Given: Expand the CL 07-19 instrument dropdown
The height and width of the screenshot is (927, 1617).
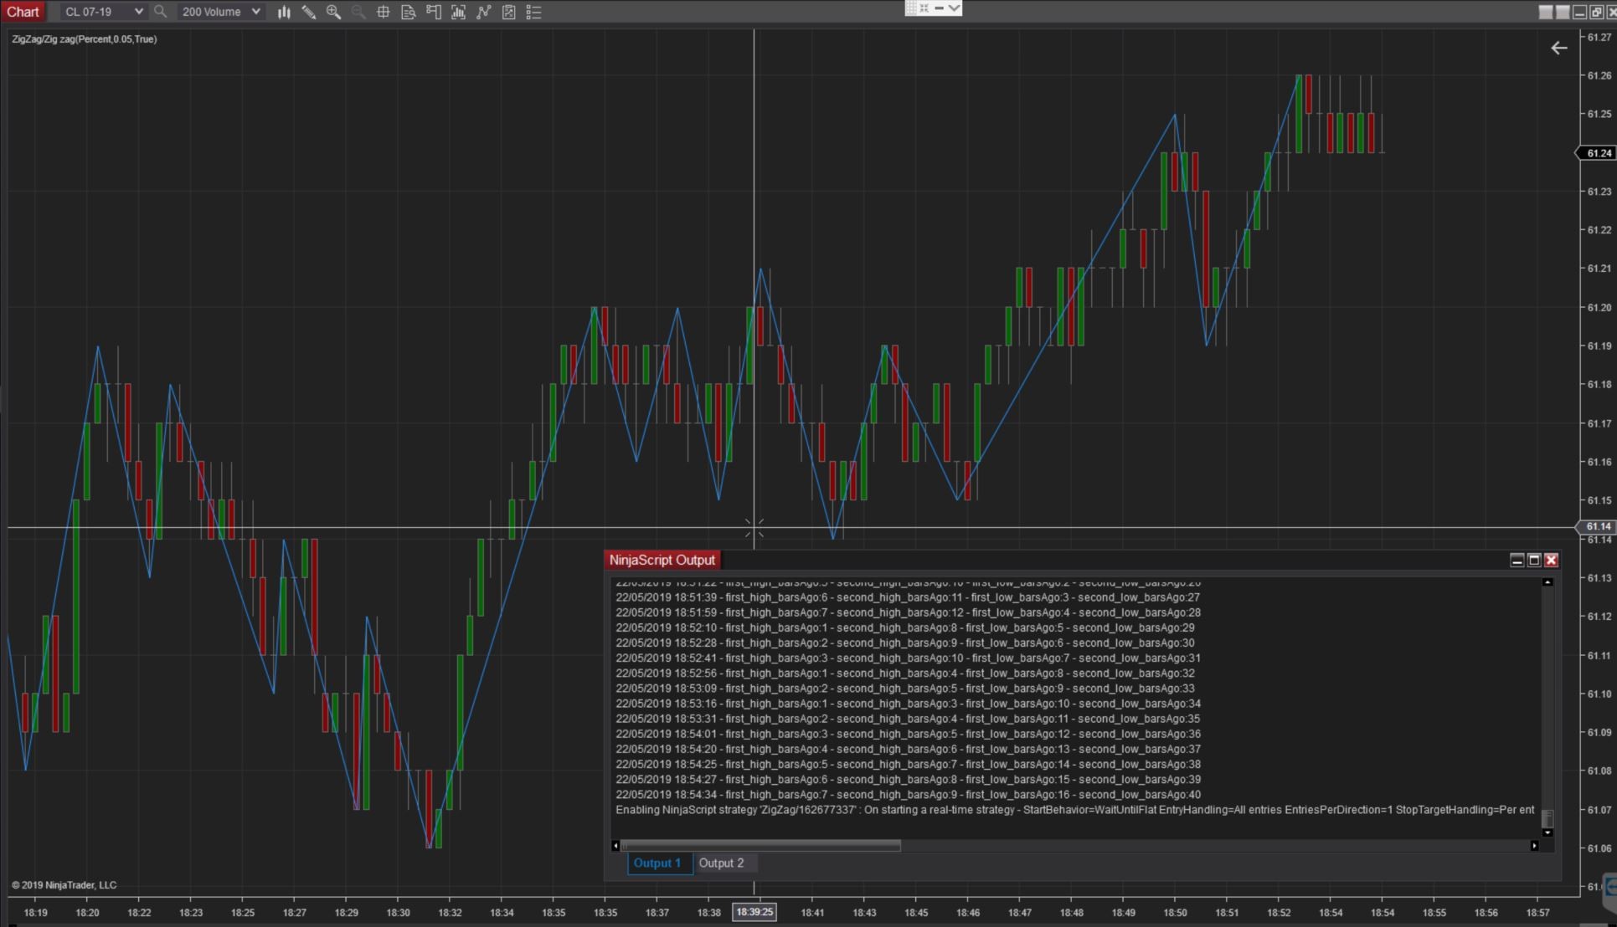Looking at the screenshot, I should point(138,12).
